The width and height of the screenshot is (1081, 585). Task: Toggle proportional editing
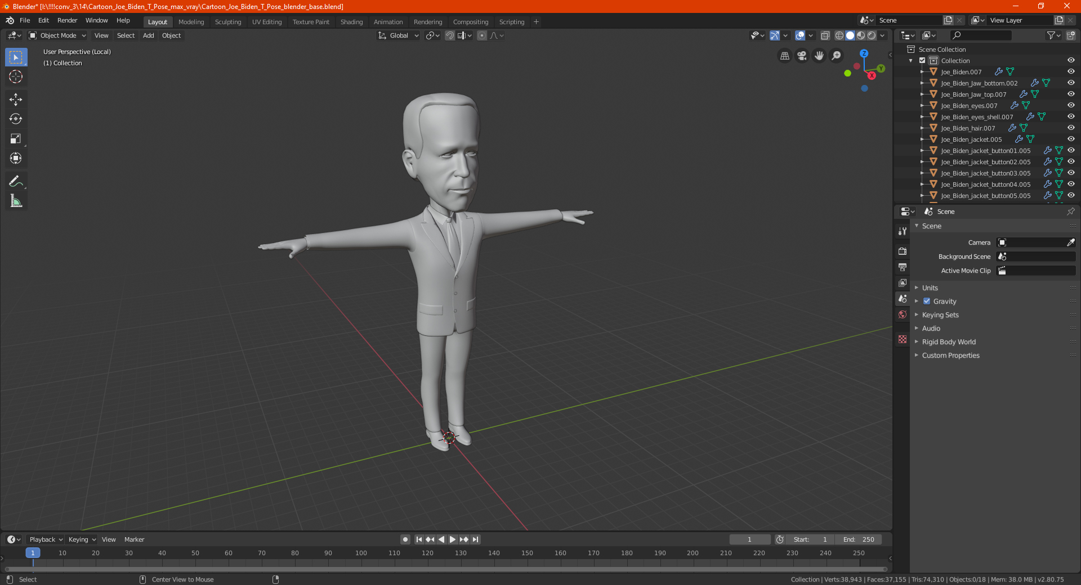coord(482,35)
